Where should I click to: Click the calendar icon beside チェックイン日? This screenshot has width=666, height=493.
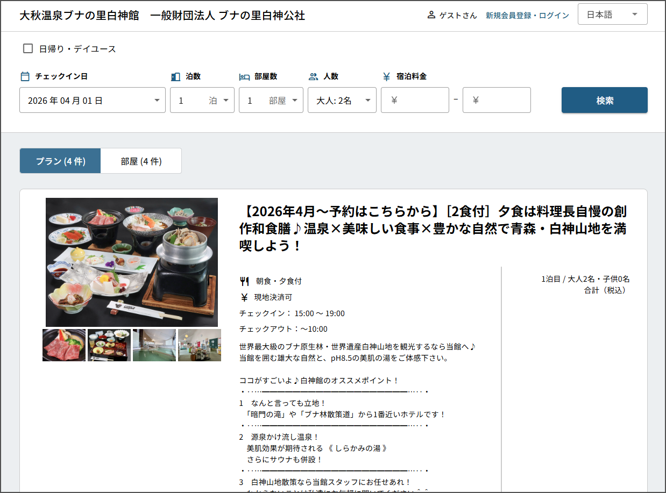[25, 76]
